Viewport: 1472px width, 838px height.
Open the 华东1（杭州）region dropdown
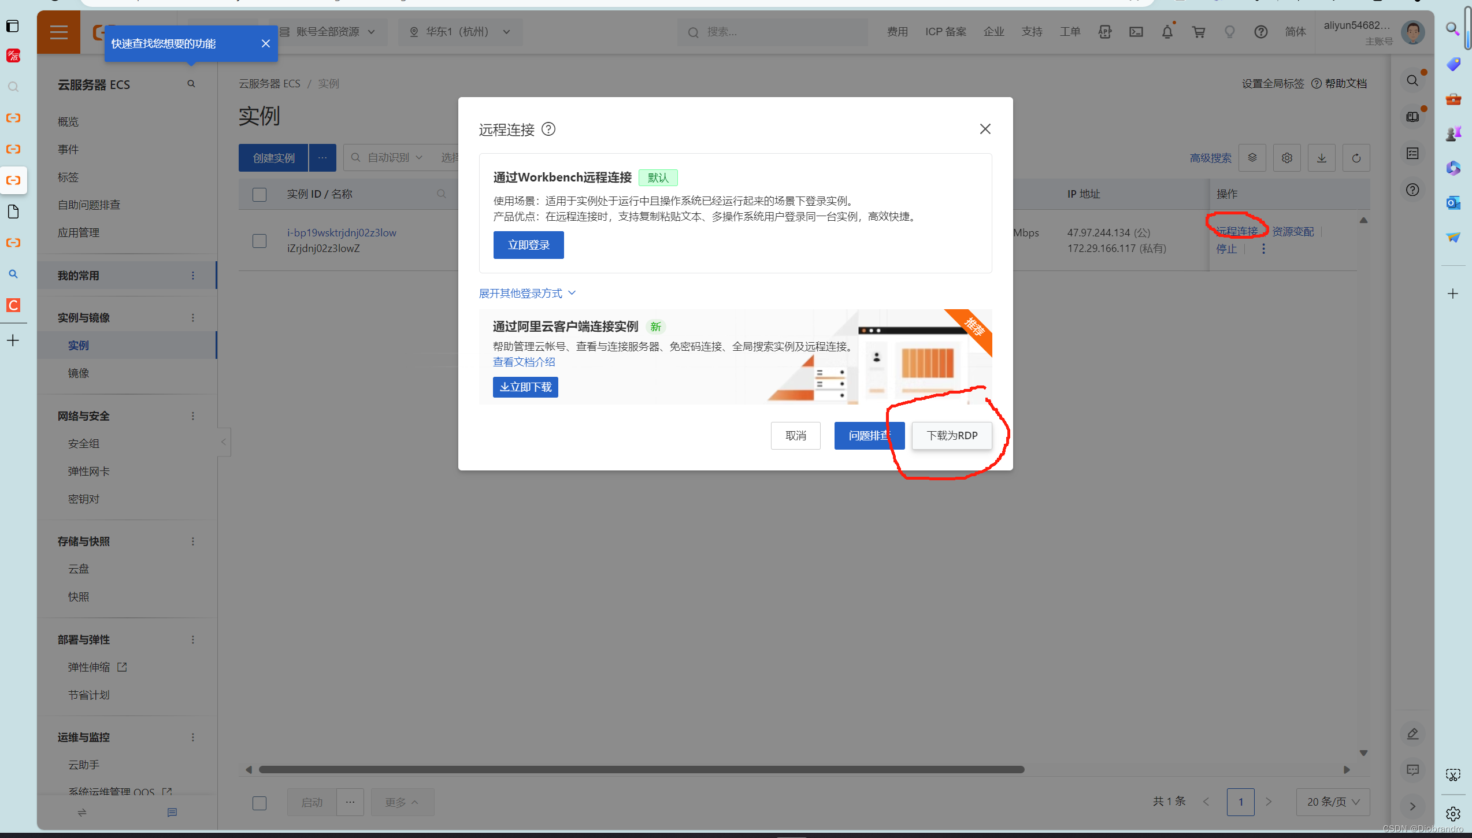(x=460, y=32)
